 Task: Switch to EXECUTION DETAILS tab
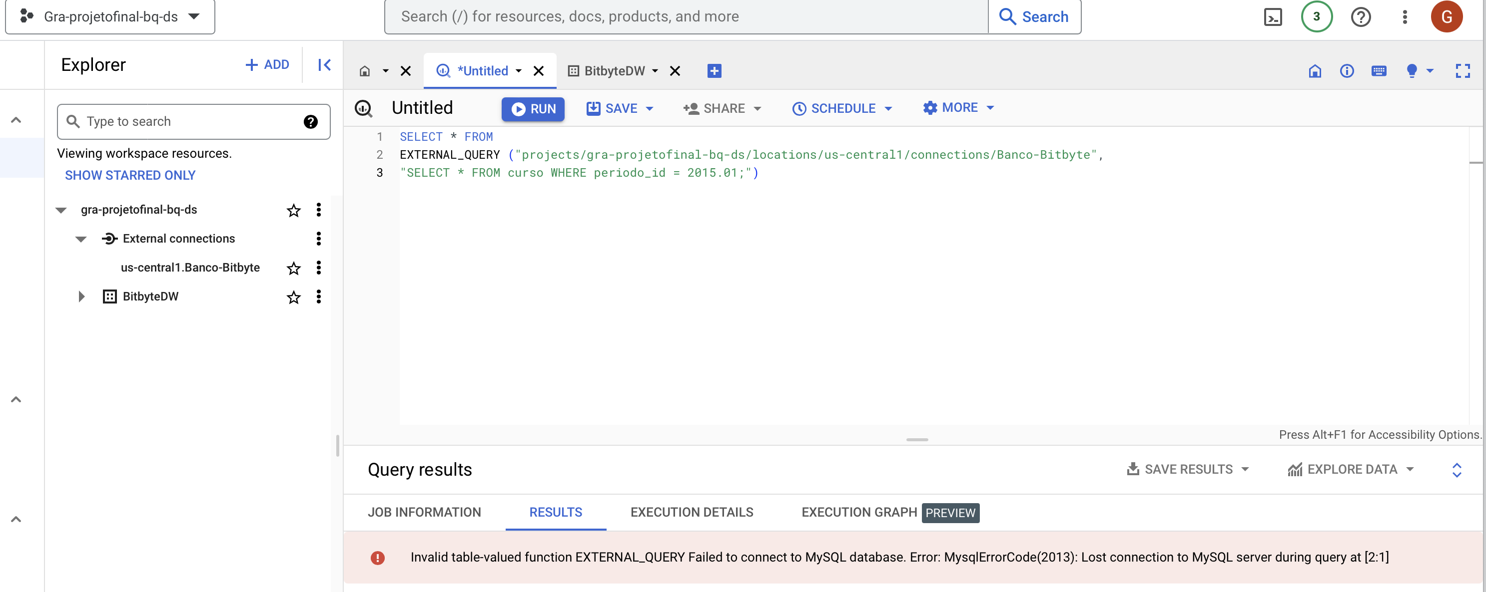click(692, 512)
